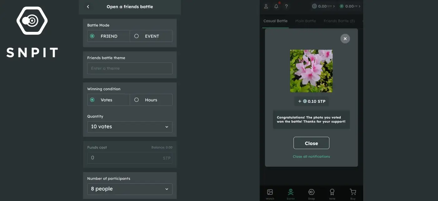438x201 pixels.
Task: Click Close all notifications link
Action: tap(311, 157)
